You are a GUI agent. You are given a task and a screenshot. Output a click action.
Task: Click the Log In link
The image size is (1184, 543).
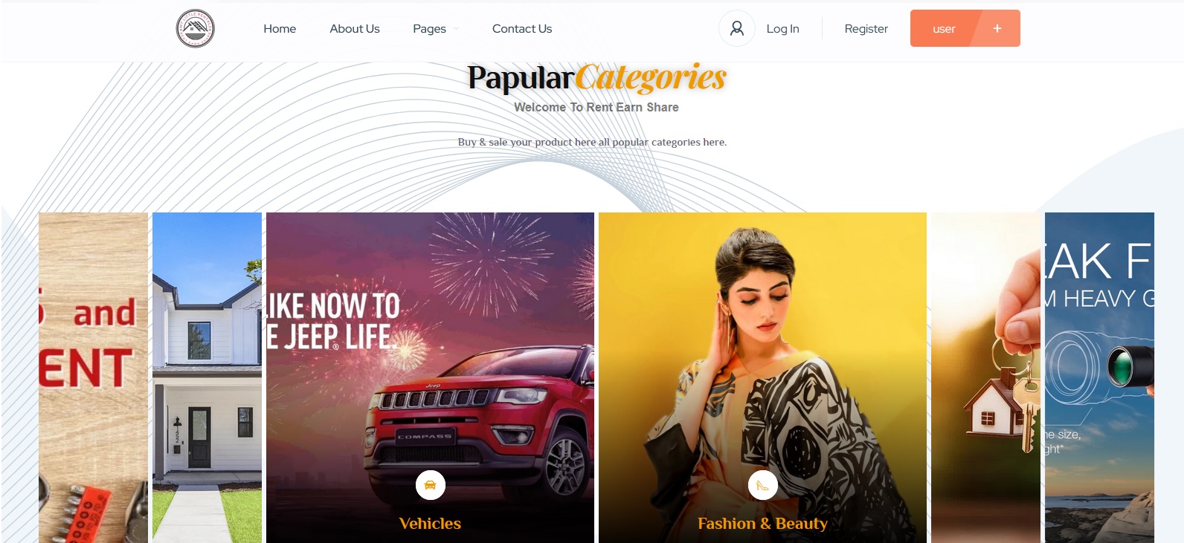pos(782,28)
